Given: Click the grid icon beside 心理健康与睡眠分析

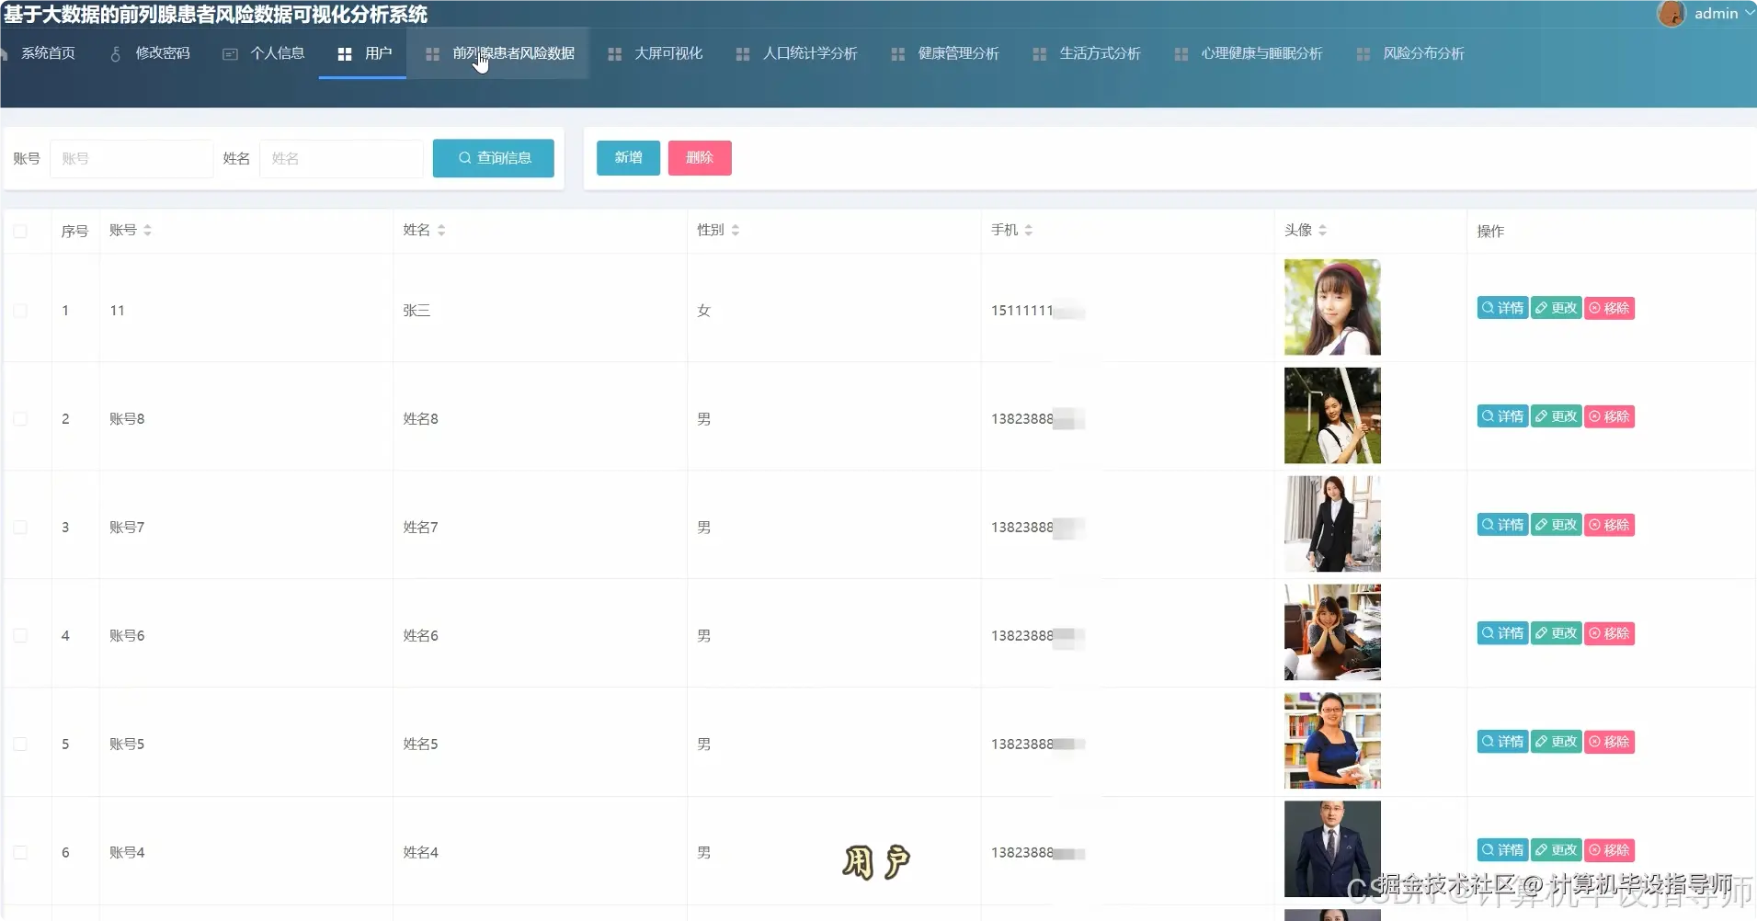Looking at the screenshot, I should 1181,54.
